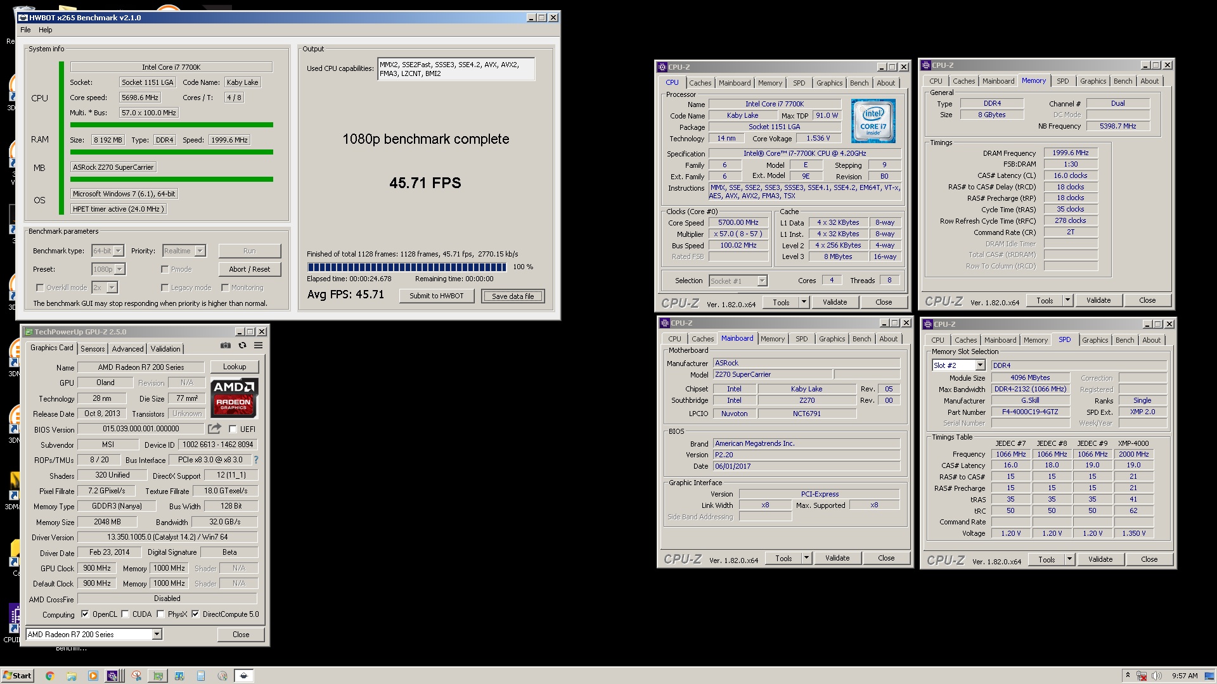This screenshot has height=684, width=1217.
Task: Show hidden tray icons arrow
Action: click(x=1127, y=675)
